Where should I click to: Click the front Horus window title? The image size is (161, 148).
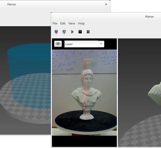click(149, 17)
